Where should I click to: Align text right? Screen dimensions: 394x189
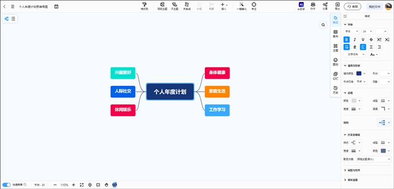(x=379, y=47)
